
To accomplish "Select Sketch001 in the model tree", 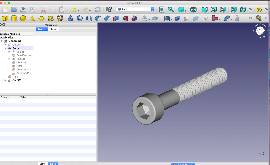I will pos(23,73).
